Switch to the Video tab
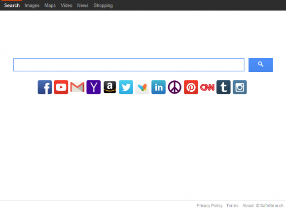The image size is (286, 211). pos(67,5)
